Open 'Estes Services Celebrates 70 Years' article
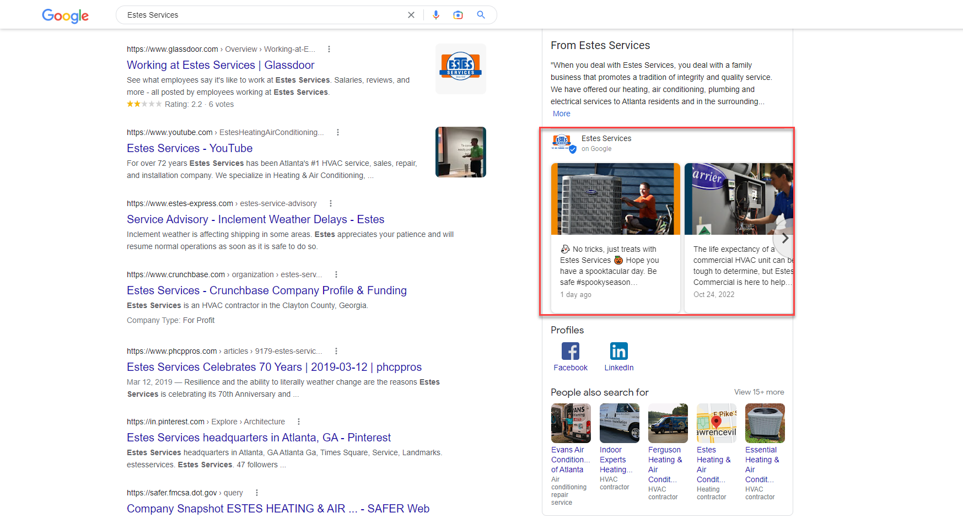This screenshot has height=518, width=963. 274,367
